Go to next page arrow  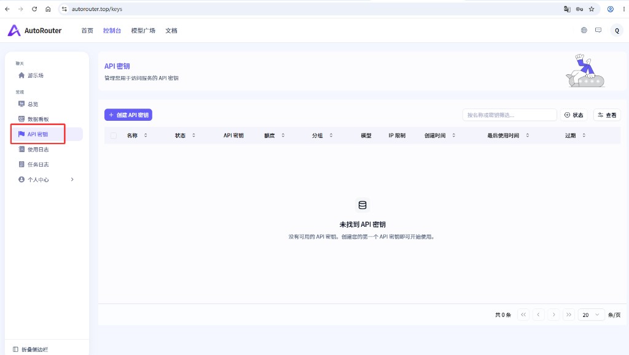(553, 315)
